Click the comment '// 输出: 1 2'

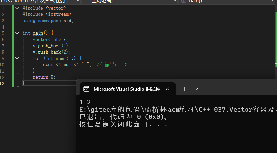112,64
